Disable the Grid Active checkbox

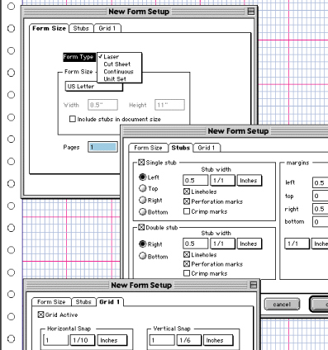coord(40,315)
